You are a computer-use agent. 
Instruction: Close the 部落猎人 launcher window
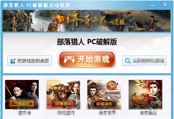pyautogui.click(x=165, y=5)
